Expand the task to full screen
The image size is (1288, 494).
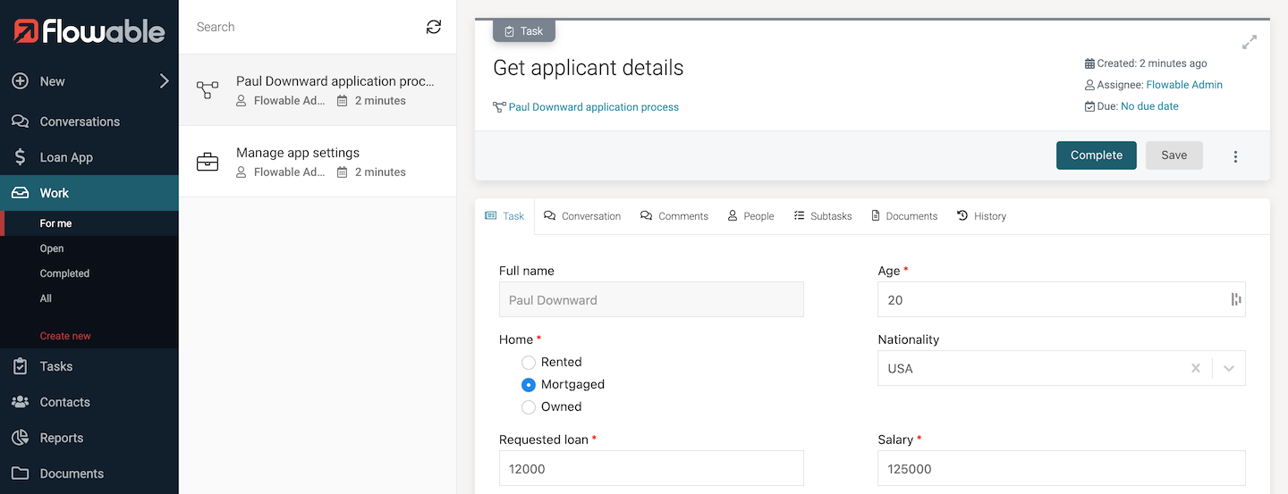tap(1250, 42)
